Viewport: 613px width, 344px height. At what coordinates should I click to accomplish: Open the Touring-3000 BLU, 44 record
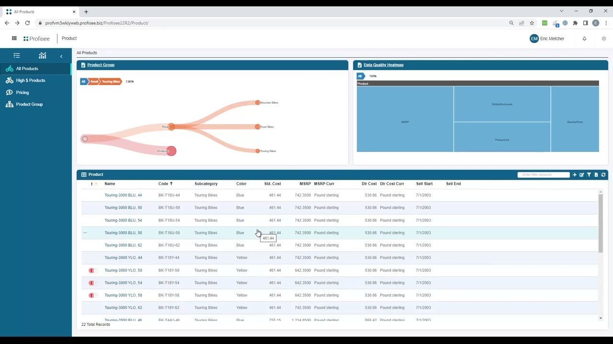click(x=123, y=195)
